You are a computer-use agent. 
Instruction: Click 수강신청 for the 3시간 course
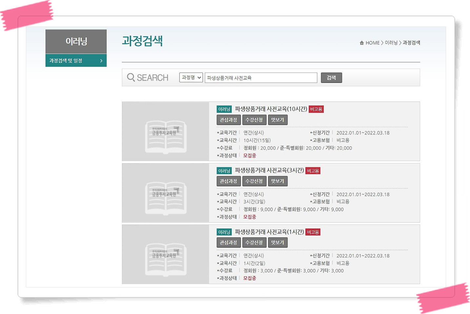tap(254, 181)
